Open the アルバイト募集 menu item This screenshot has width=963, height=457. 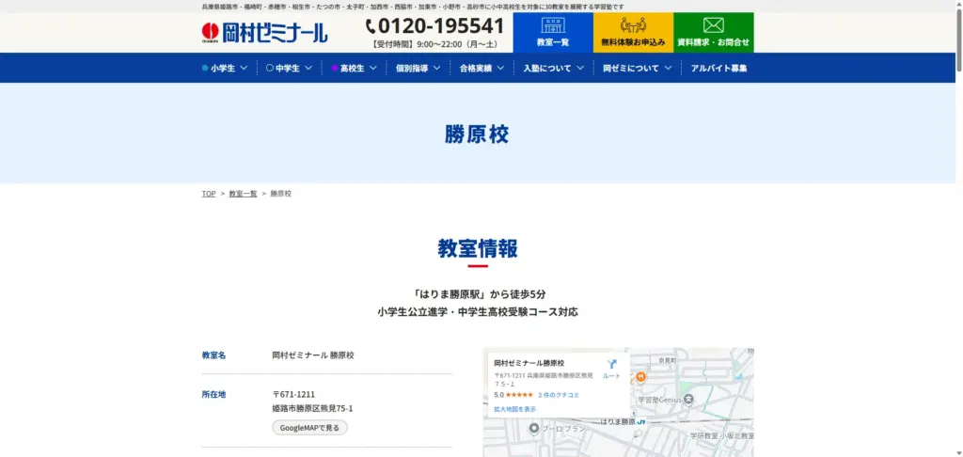[718, 69]
